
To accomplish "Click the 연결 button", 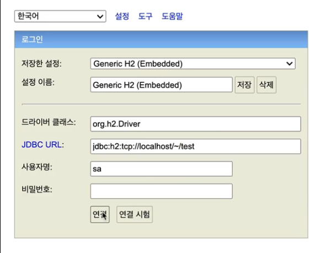I will pyautogui.click(x=100, y=214).
